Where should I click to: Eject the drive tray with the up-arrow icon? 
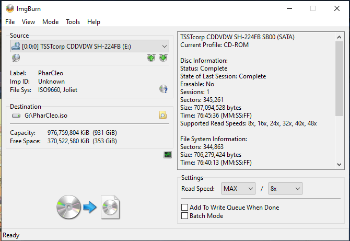[151, 58]
